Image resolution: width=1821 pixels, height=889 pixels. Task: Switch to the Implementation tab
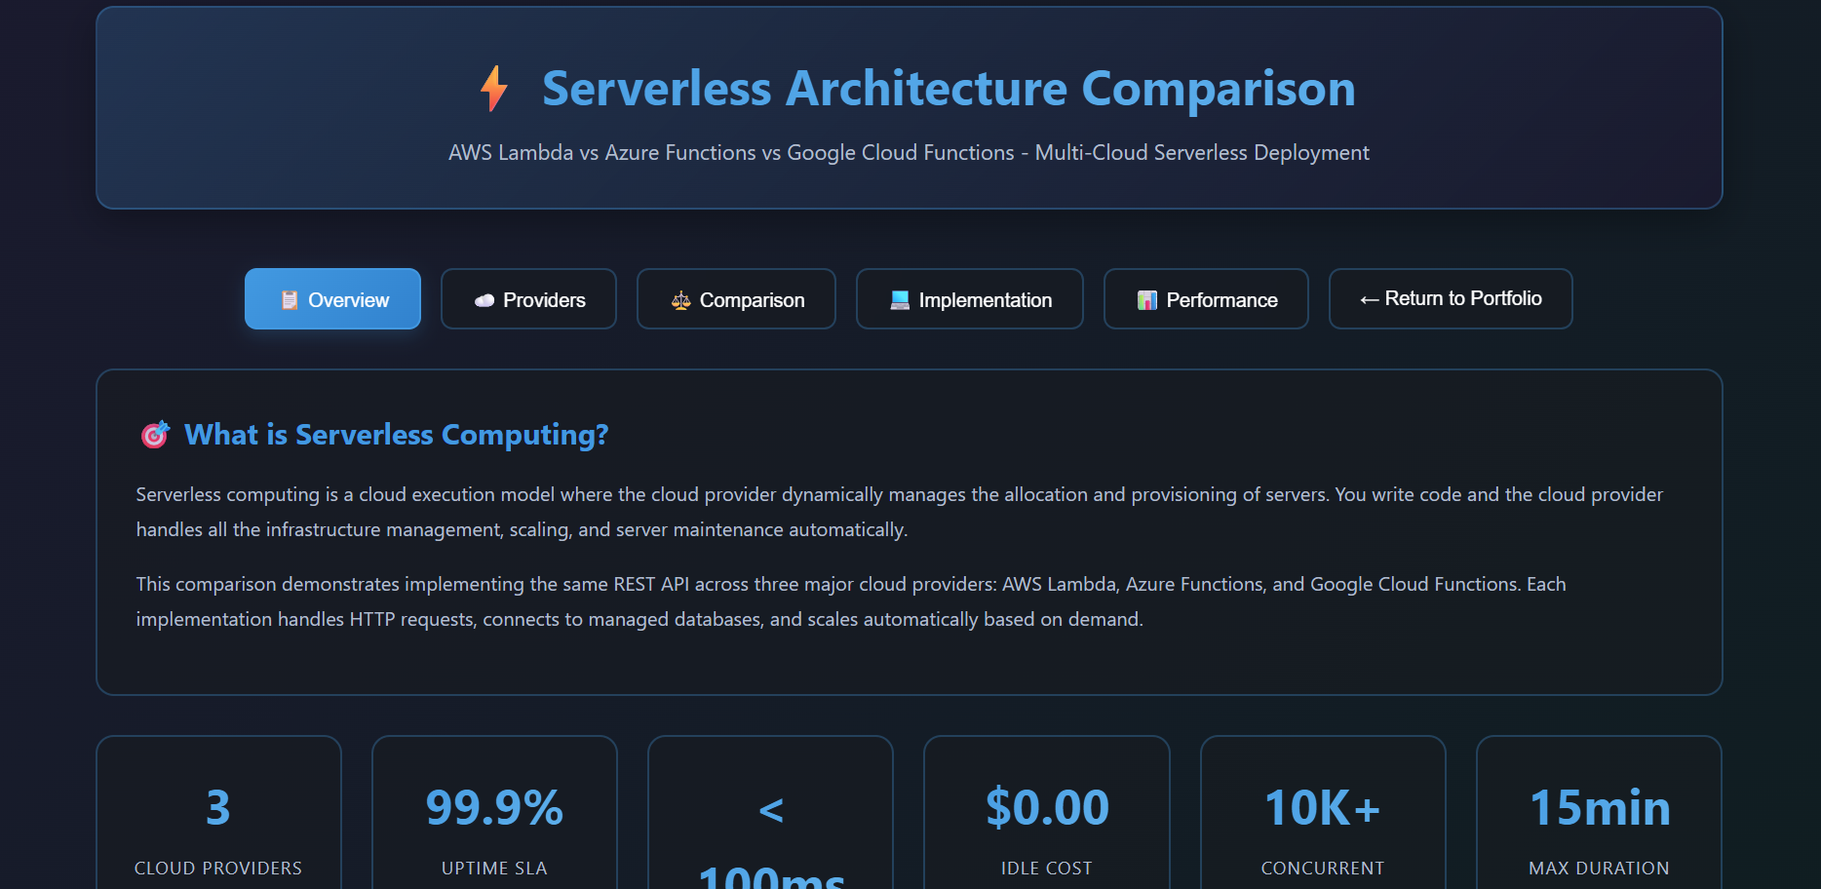click(x=969, y=299)
